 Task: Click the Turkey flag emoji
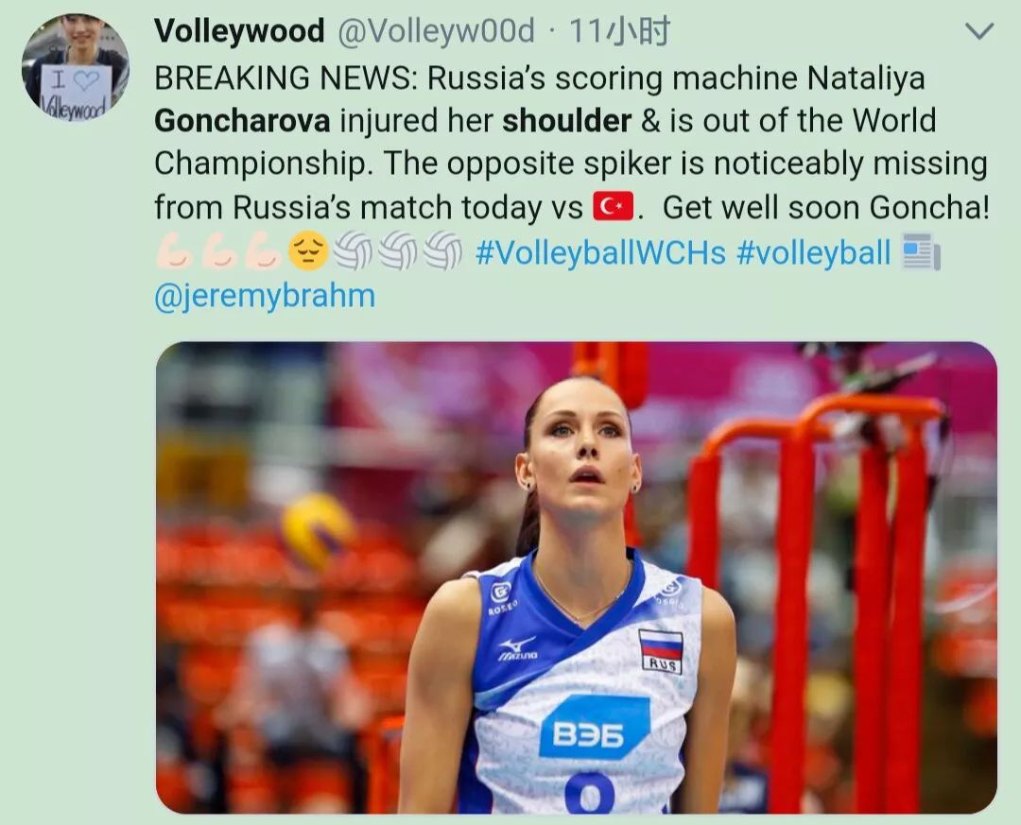click(613, 206)
